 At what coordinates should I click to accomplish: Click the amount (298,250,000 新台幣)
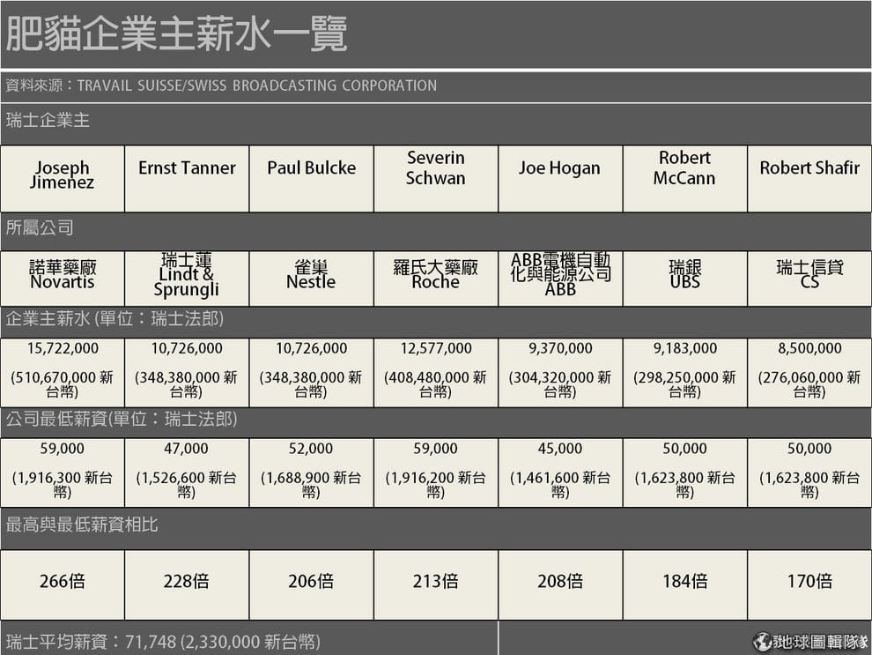(685, 384)
